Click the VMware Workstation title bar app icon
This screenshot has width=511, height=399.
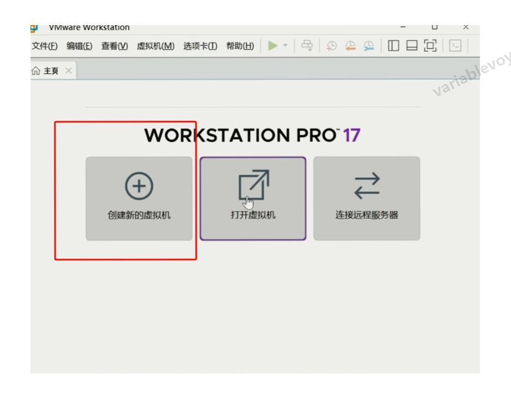coord(34,28)
